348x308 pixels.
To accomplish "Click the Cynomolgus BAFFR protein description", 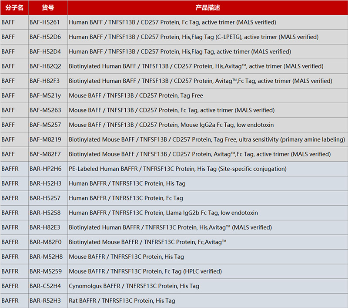I will 134,286.
